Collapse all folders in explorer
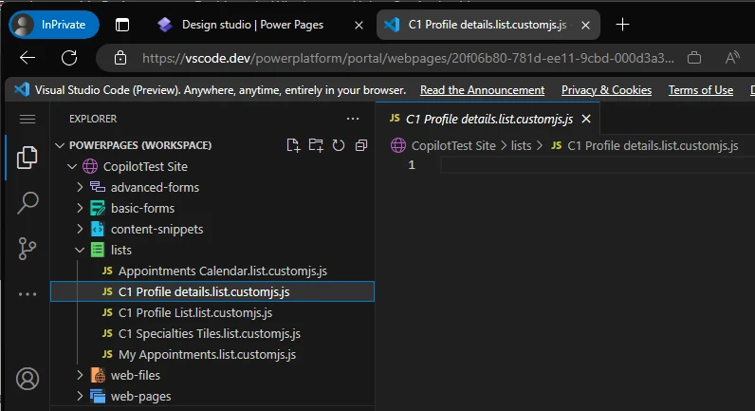This screenshot has height=411, width=755. [361, 145]
